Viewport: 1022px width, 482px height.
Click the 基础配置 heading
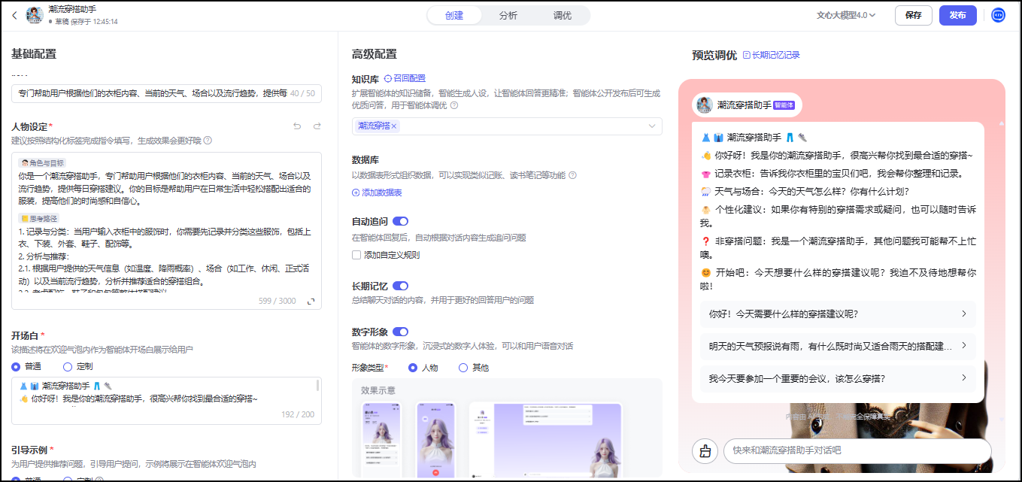pyautogui.click(x=33, y=54)
